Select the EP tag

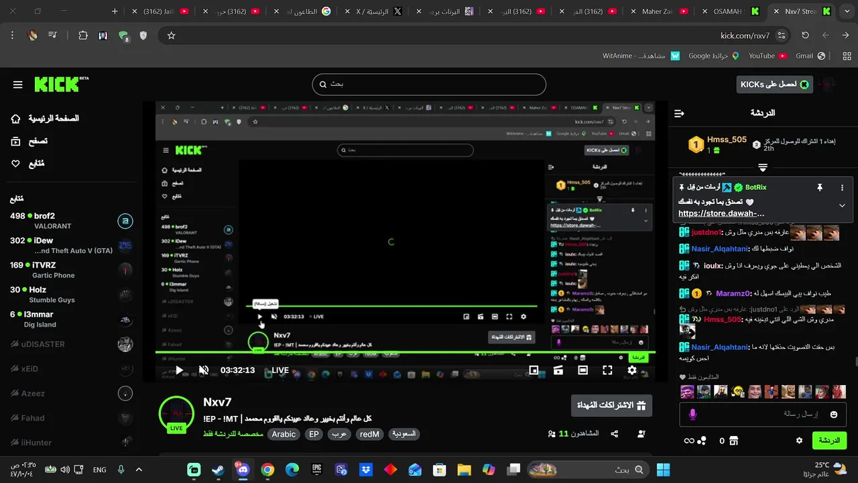pyautogui.click(x=314, y=434)
